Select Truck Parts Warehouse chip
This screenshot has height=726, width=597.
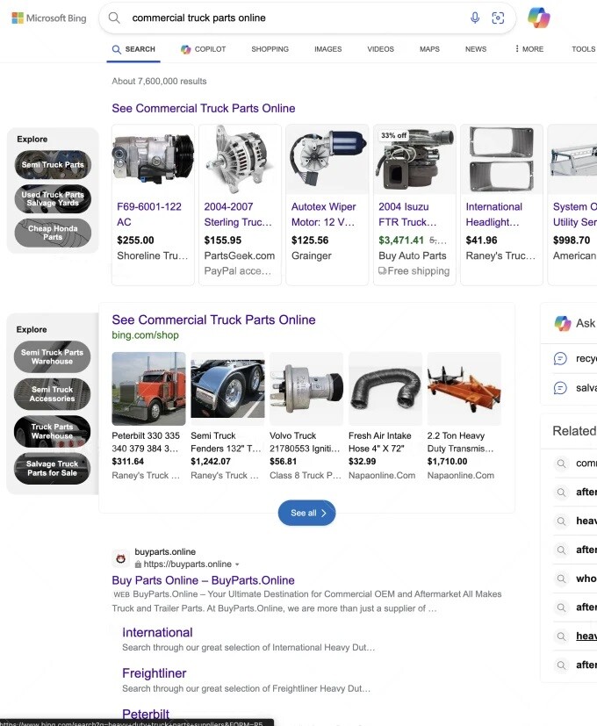click(x=53, y=432)
